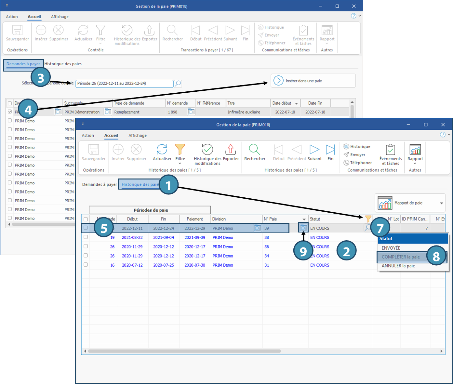The image size is (453, 384).
Task: Select COMPLÉTER la paie from Statut menu
Action: click(401, 257)
